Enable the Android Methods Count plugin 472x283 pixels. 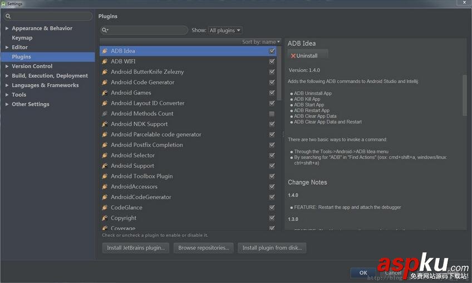(x=272, y=113)
